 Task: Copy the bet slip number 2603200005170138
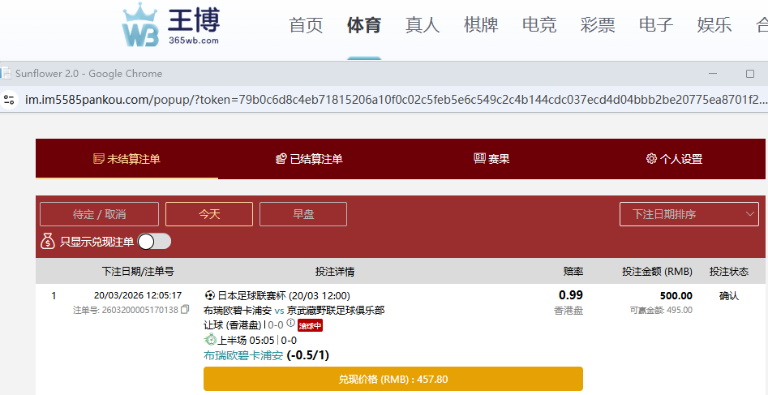click(x=185, y=310)
